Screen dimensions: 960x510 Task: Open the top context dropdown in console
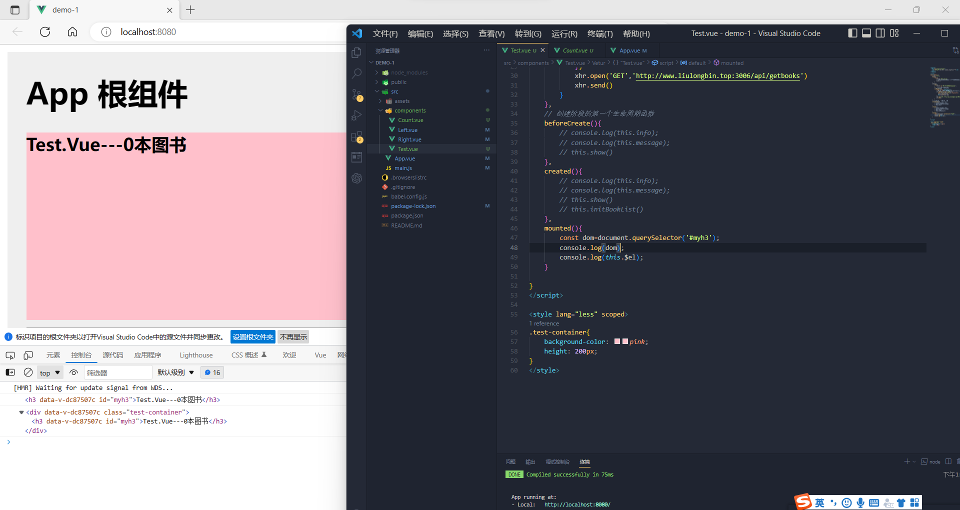[x=50, y=372]
